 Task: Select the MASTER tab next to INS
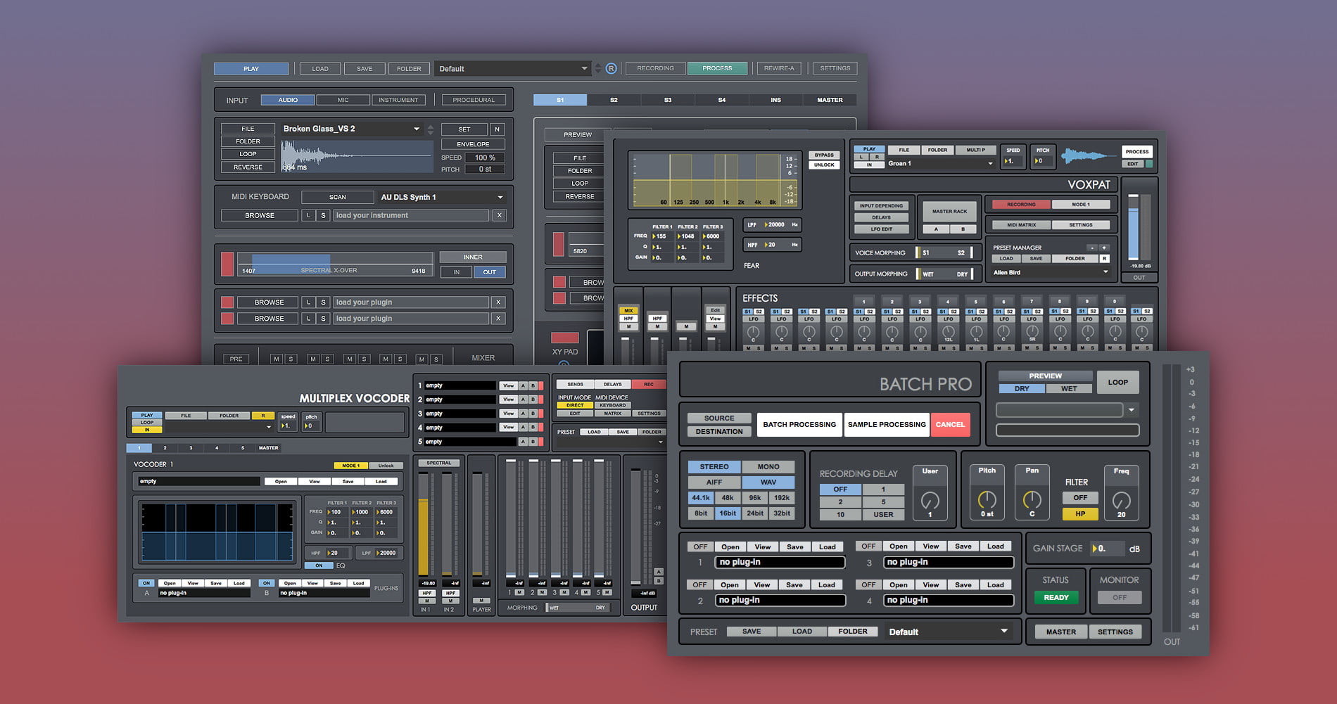coord(830,100)
